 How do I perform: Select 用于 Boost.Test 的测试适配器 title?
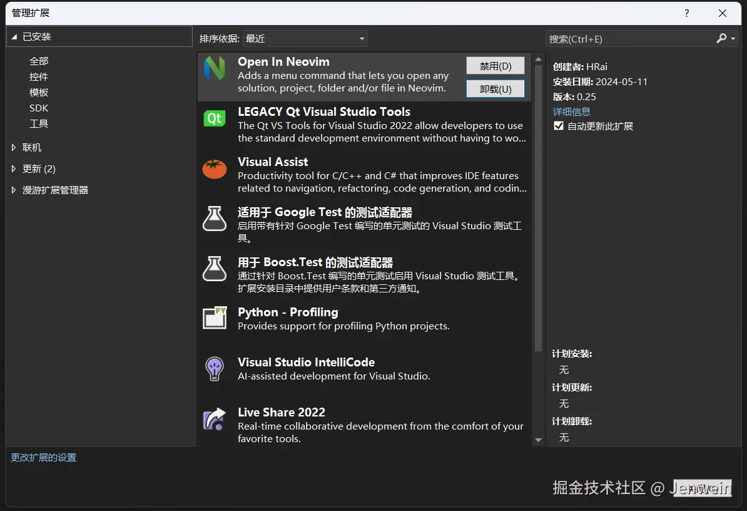[x=315, y=262]
